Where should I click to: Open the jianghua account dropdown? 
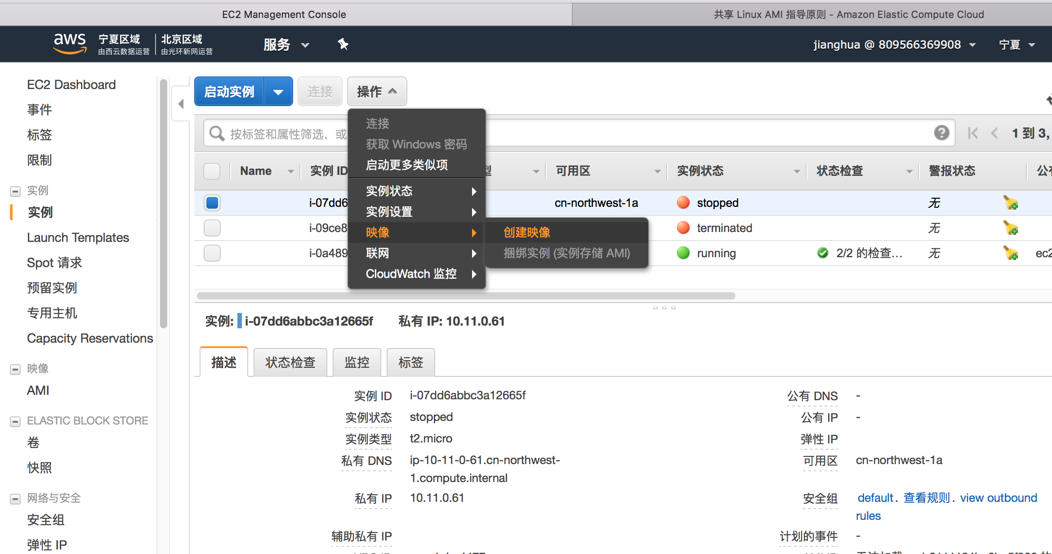point(894,45)
